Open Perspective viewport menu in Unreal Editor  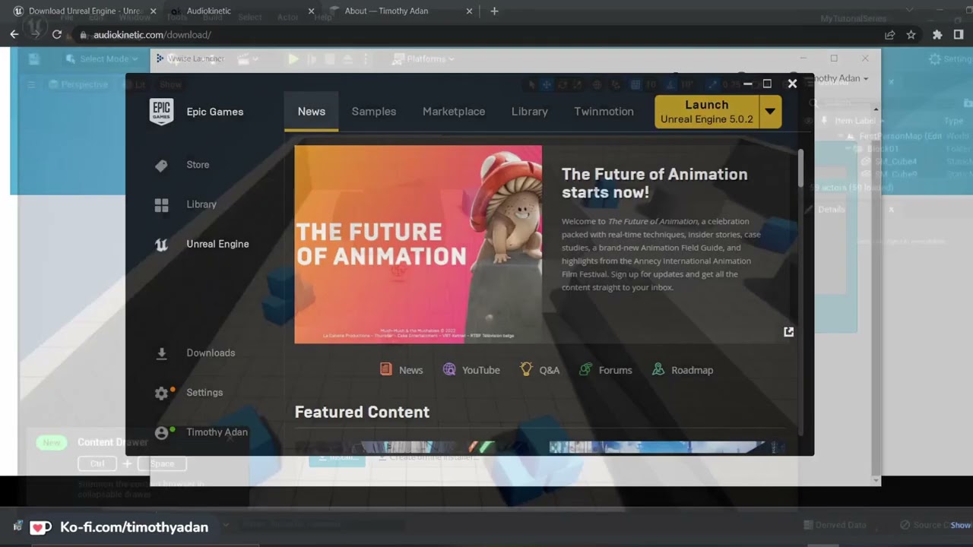click(x=78, y=85)
